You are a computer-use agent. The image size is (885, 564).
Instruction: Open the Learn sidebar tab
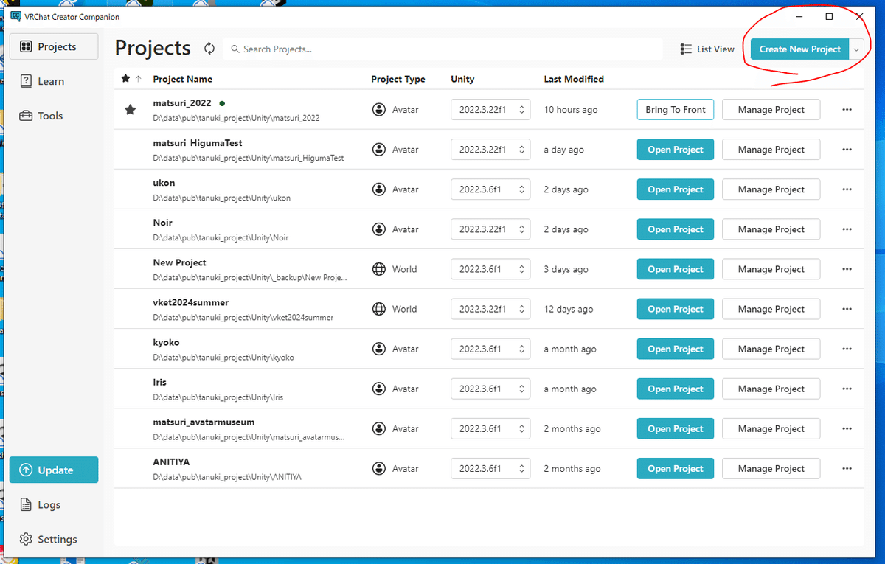coord(54,81)
